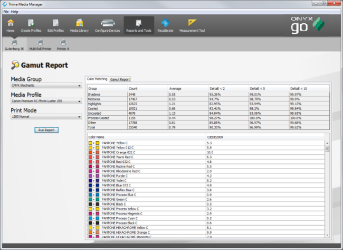Select the Multi Roll Printer
The image size is (343, 250).
click(x=40, y=44)
